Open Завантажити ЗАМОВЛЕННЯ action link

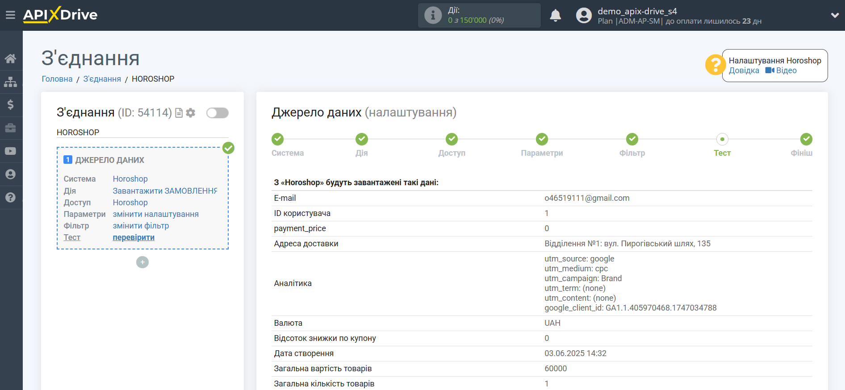click(165, 191)
